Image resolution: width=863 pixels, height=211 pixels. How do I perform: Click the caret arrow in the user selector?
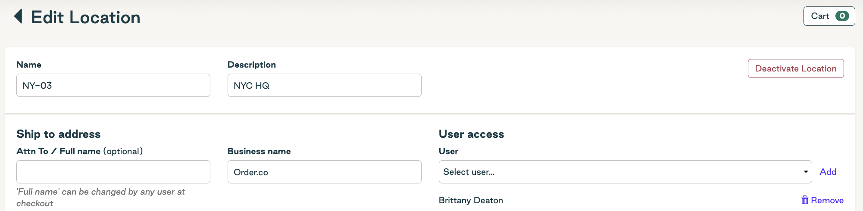[805, 172]
